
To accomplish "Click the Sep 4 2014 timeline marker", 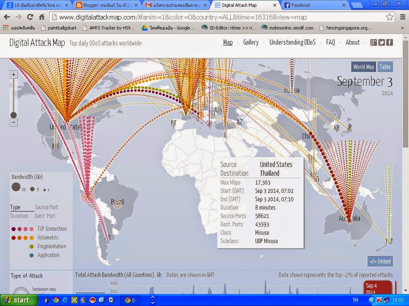I will (378, 288).
